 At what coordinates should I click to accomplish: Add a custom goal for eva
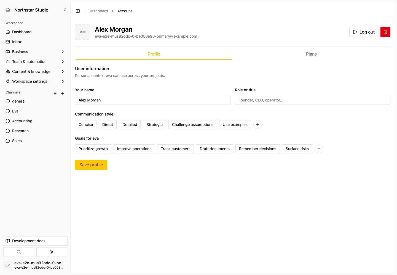(x=319, y=149)
